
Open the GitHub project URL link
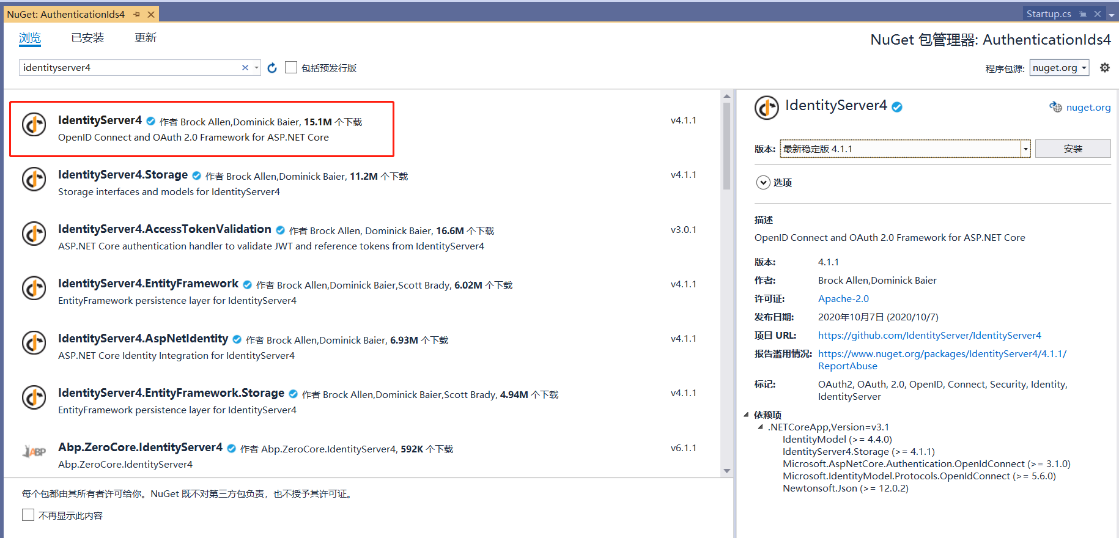click(x=929, y=335)
